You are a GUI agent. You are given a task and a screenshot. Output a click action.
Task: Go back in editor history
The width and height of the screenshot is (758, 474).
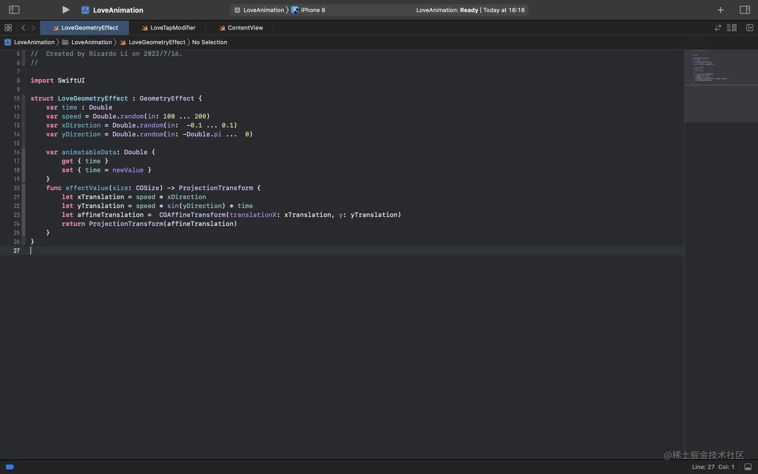23,28
